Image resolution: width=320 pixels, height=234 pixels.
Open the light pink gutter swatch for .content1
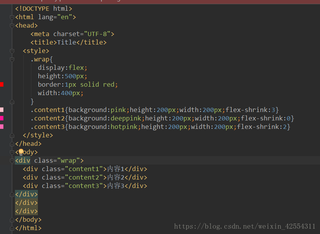[x=2, y=110]
